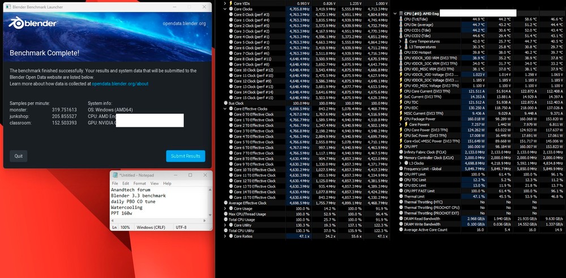This screenshot has width=566, height=278.
Task: Open the File menu in Notepad
Action: 115,183
